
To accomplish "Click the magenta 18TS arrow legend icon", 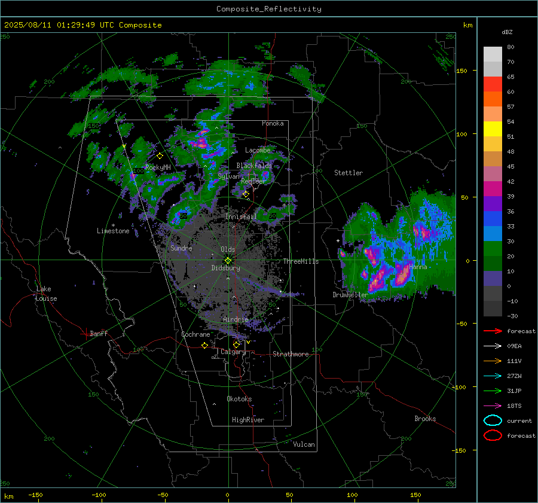I will click(493, 406).
